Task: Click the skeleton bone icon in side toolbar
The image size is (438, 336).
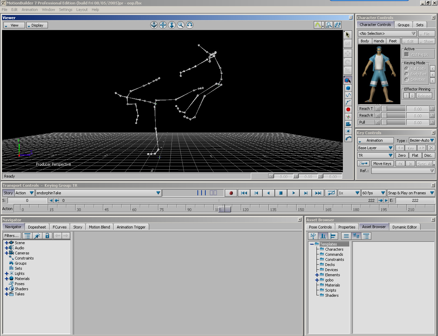Action: [348, 102]
